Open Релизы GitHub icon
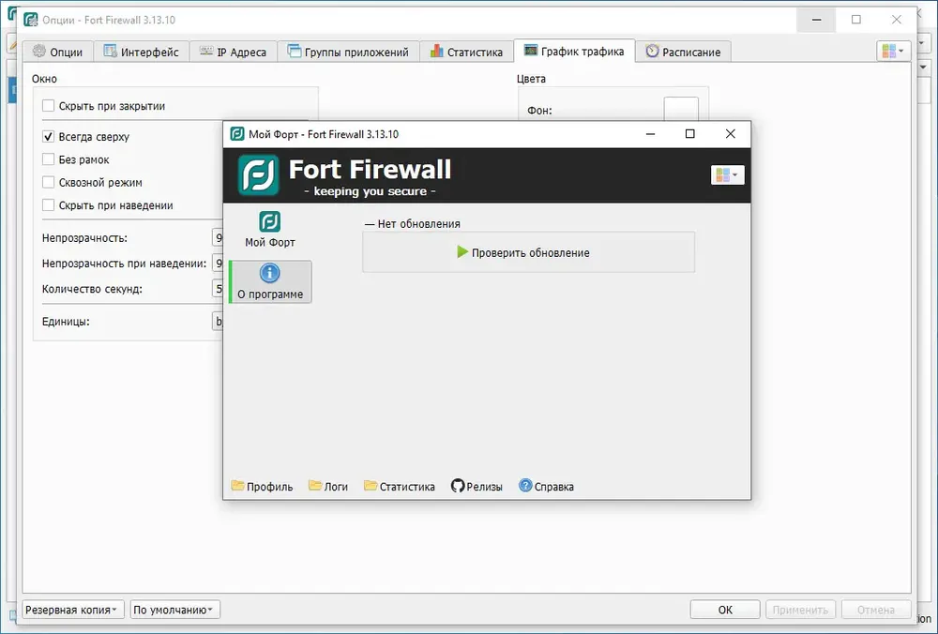938x634 pixels. 458,486
